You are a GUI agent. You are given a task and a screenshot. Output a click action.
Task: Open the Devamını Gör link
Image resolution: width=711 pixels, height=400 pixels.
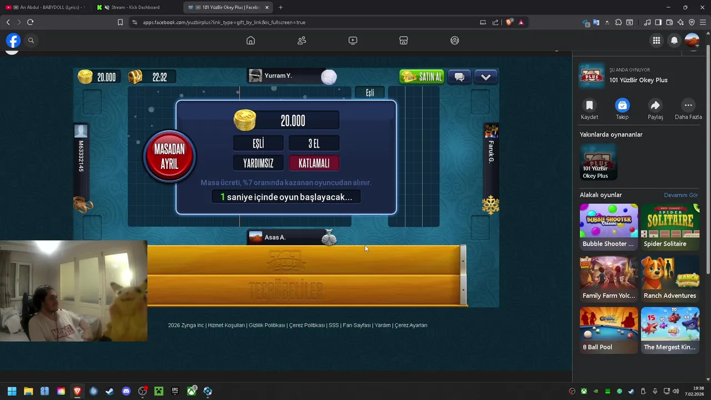(681, 195)
